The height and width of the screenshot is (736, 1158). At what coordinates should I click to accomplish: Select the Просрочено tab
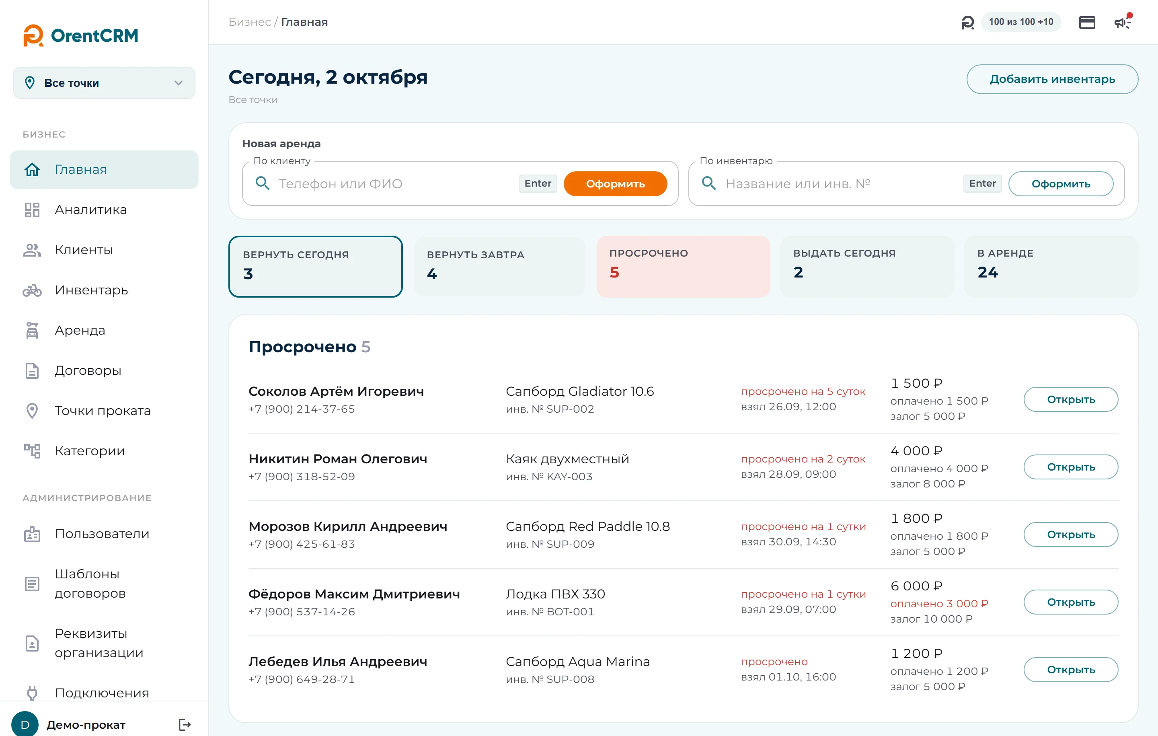tap(684, 267)
